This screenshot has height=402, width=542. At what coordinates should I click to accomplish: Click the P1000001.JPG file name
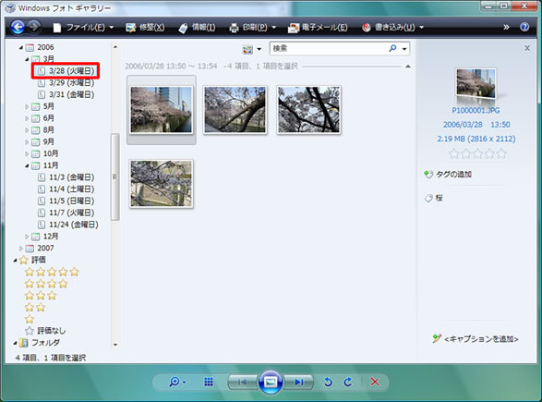point(476,110)
